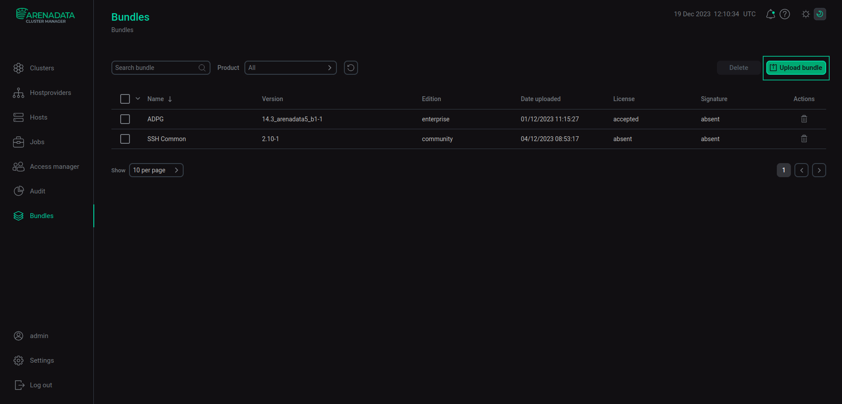Screen dimensions: 842x404
Task: Go to Hosts section
Action: coord(30,117)
